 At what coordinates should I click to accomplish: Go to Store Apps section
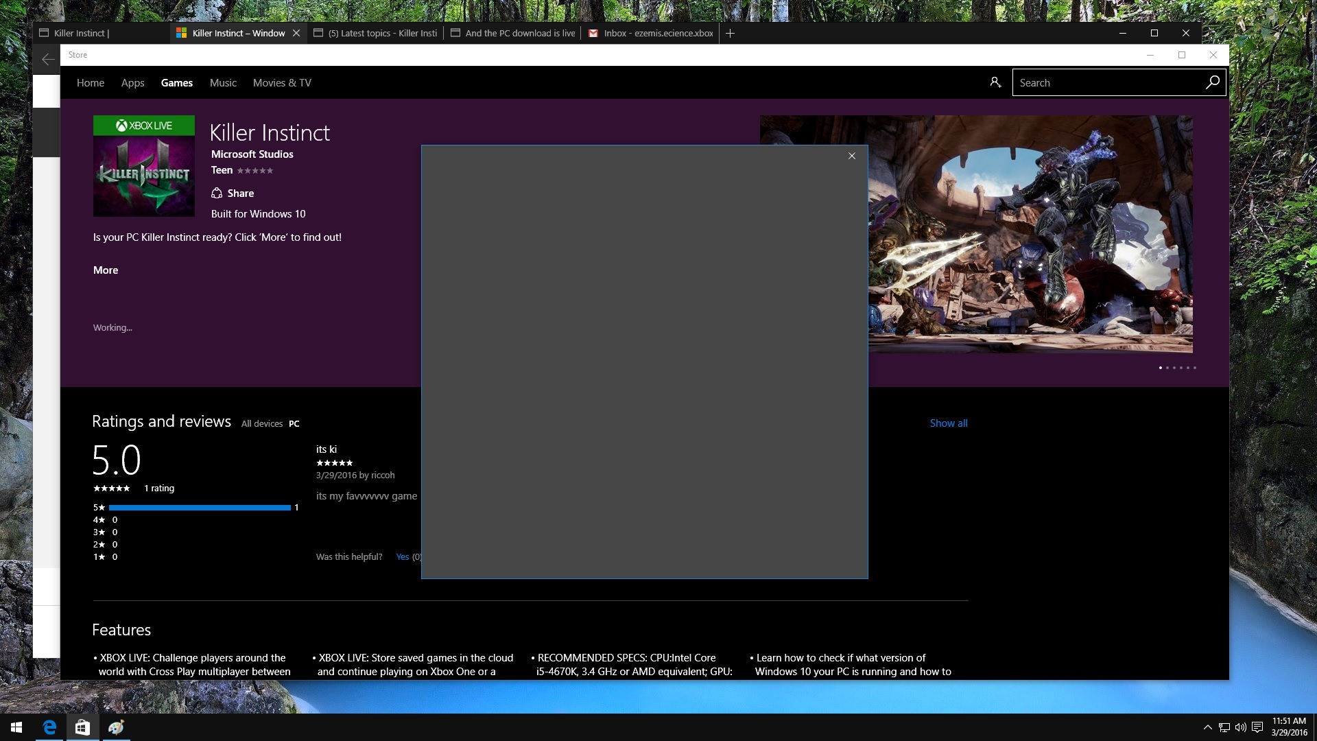pyautogui.click(x=132, y=82)
